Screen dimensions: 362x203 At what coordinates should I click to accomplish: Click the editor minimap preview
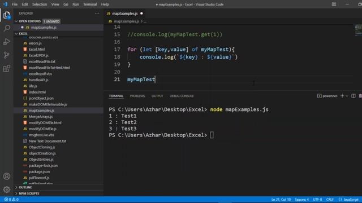tap(358, 30)
